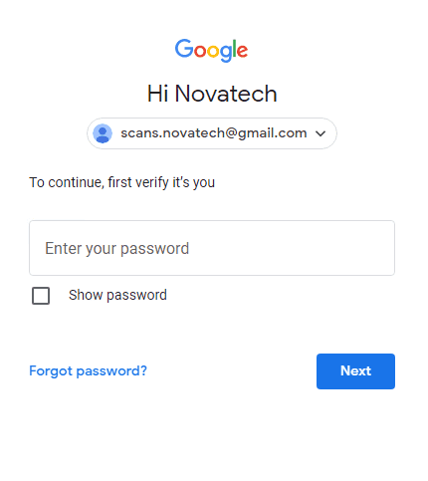This screenshot has width=428, height=481.
Task: Click the Hi Novatech heading
Action: [212, 94]
